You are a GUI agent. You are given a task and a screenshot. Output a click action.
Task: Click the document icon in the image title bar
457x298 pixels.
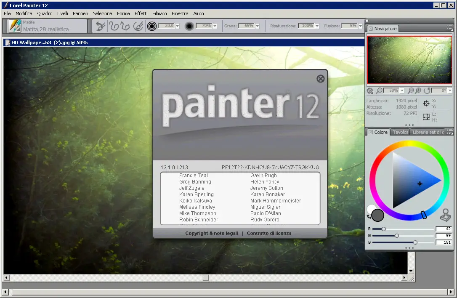[8, 43]
